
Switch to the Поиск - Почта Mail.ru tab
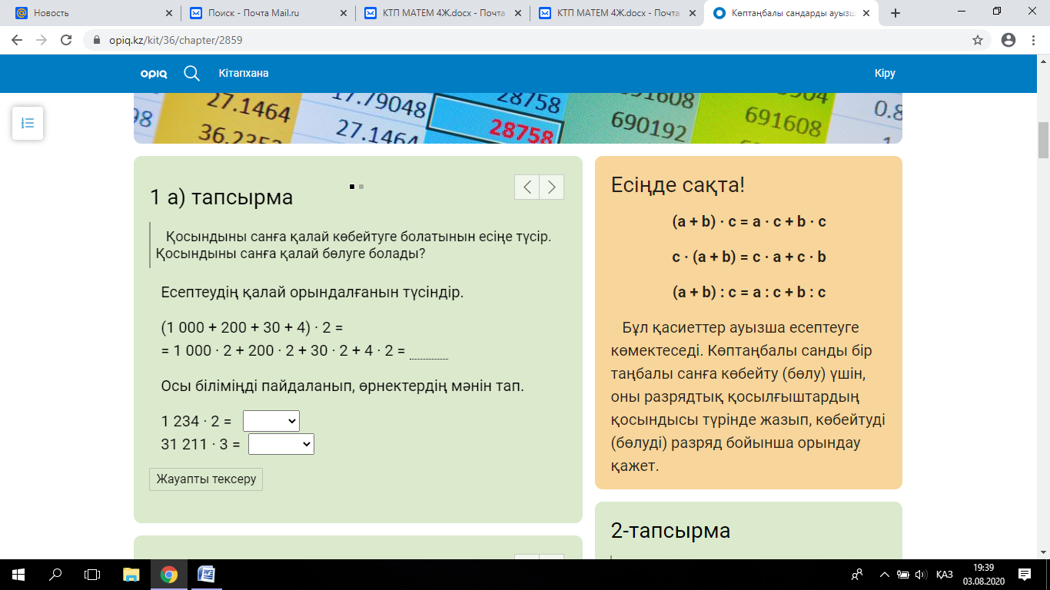point(268,13)
